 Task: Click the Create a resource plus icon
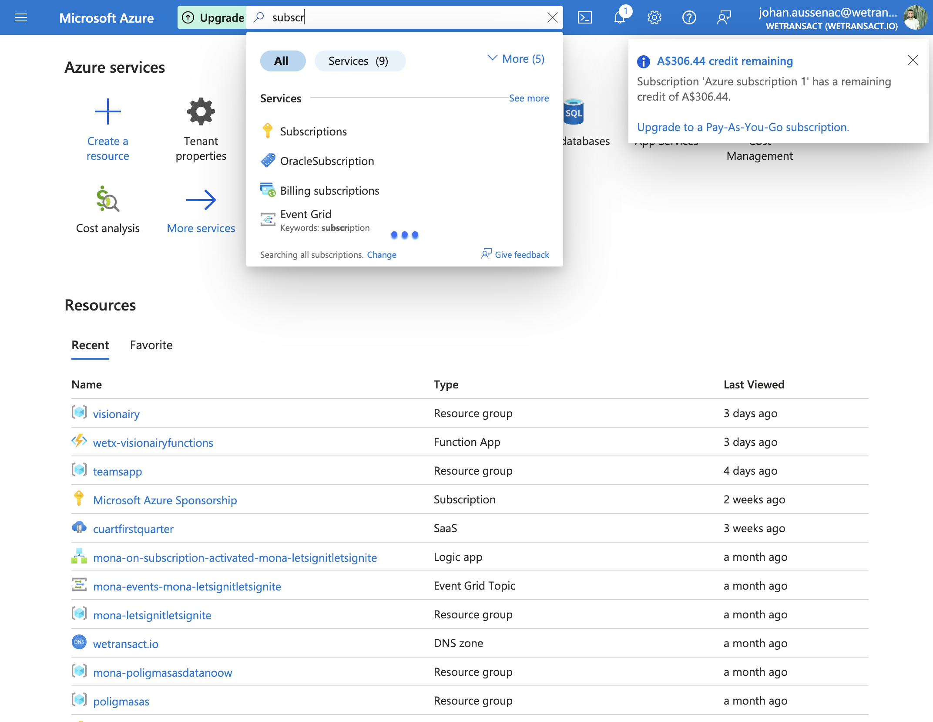click(x=108, y=111)
